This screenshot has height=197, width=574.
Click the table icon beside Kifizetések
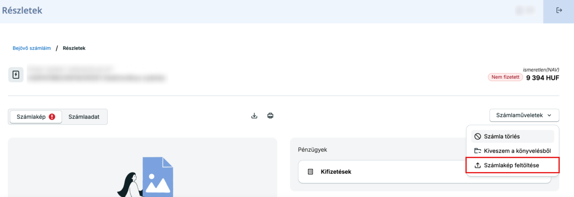310,172
